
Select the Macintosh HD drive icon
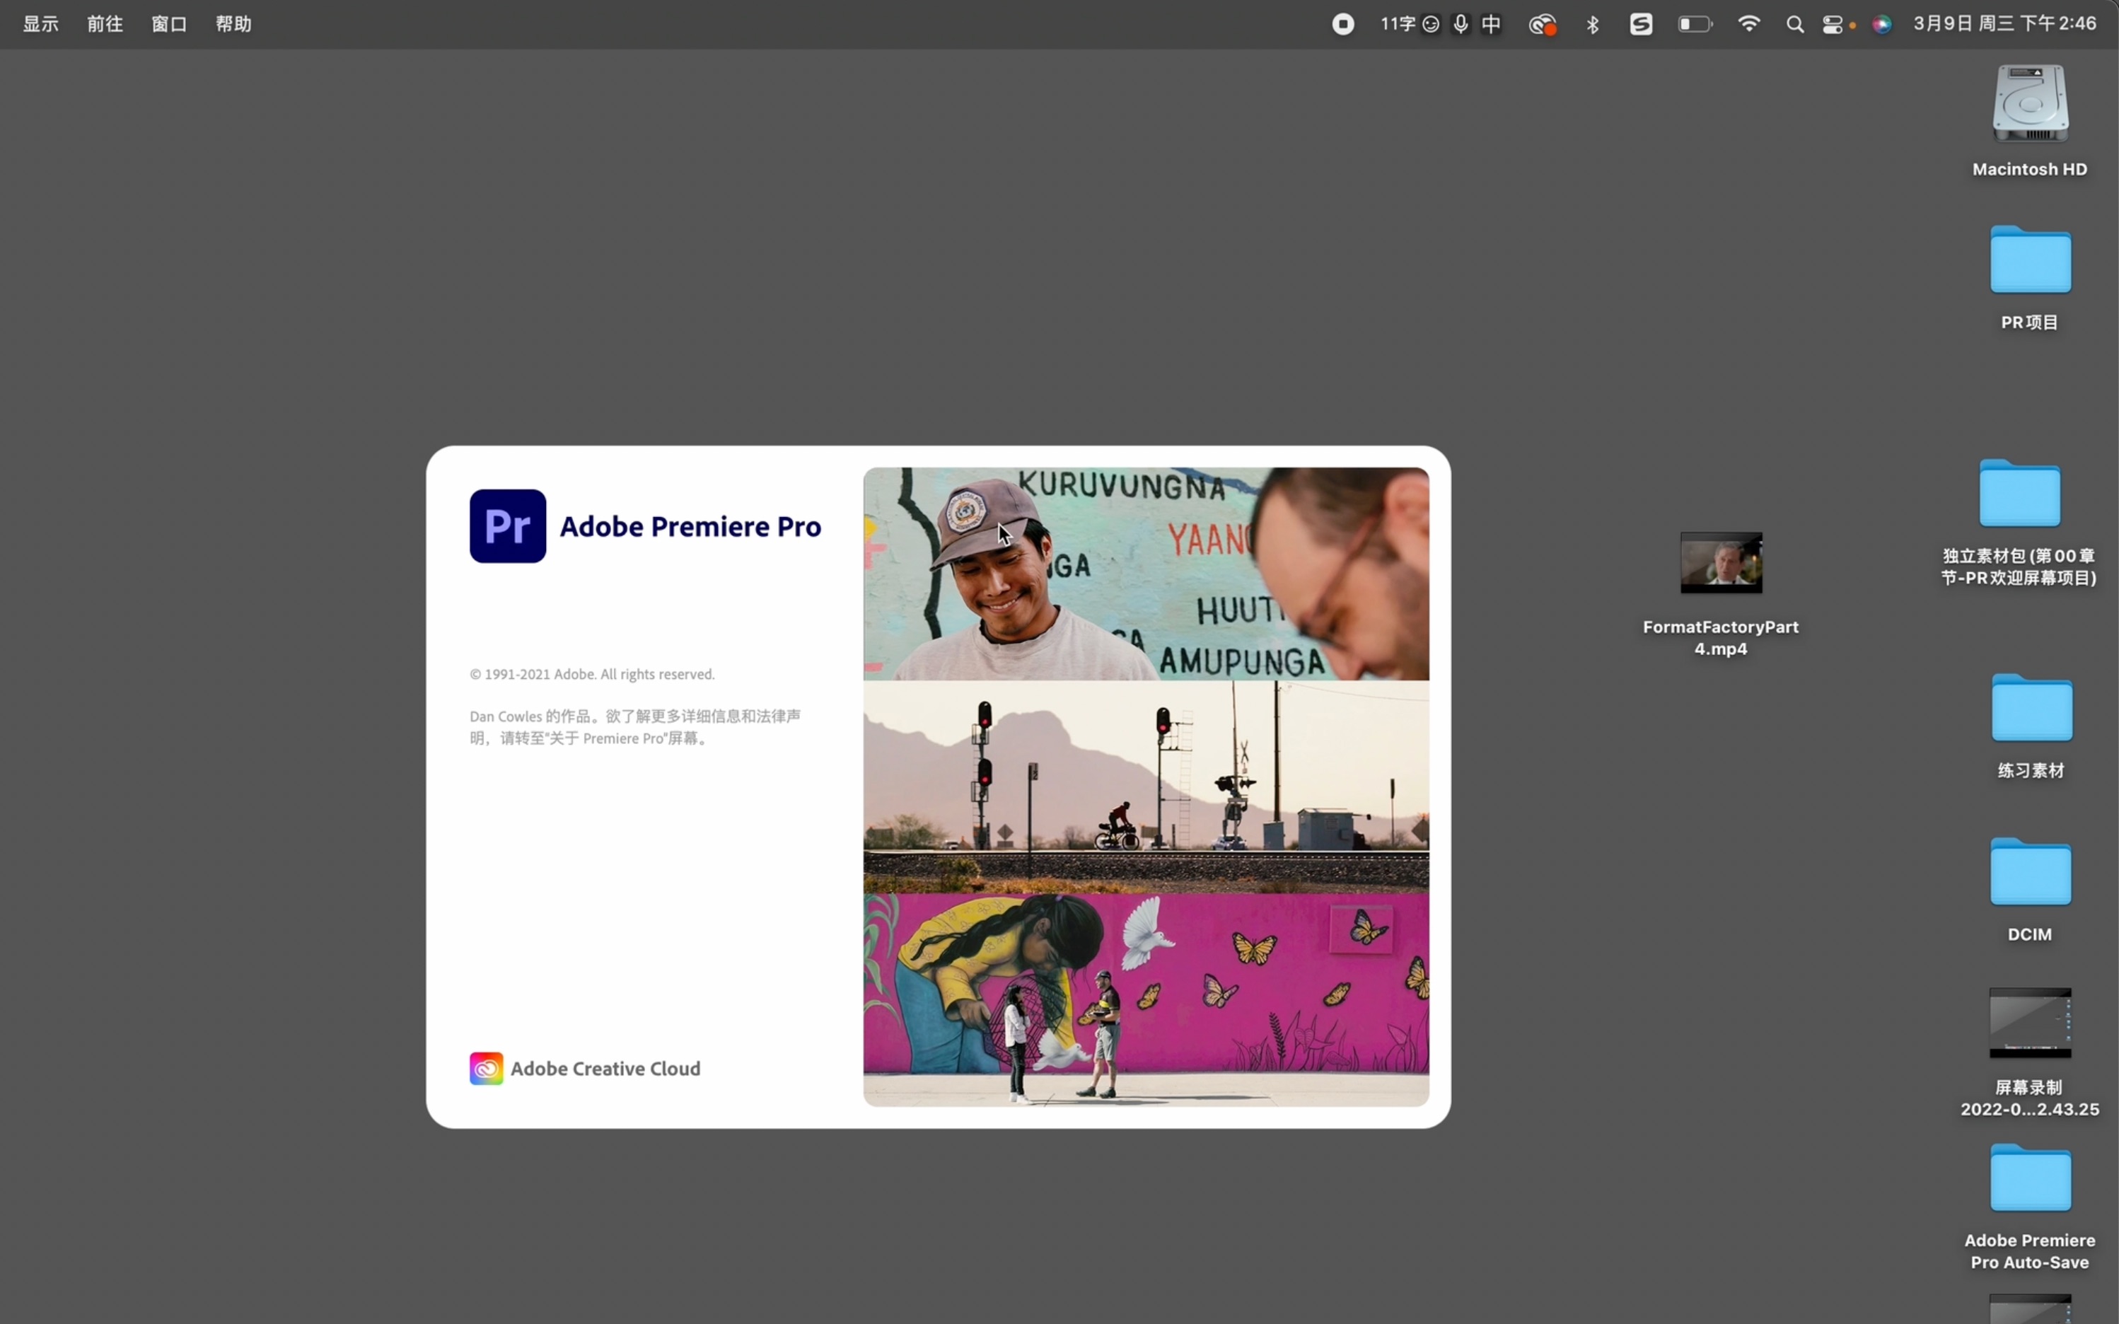(2030, 103)
